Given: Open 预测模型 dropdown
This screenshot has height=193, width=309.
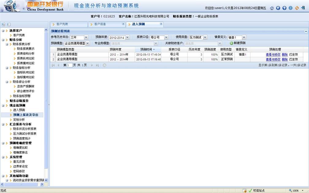Looking at the screenshot, I should (x=87, y=43).
